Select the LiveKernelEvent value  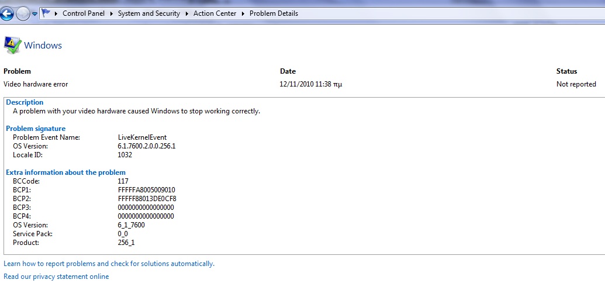click(143, 137)
